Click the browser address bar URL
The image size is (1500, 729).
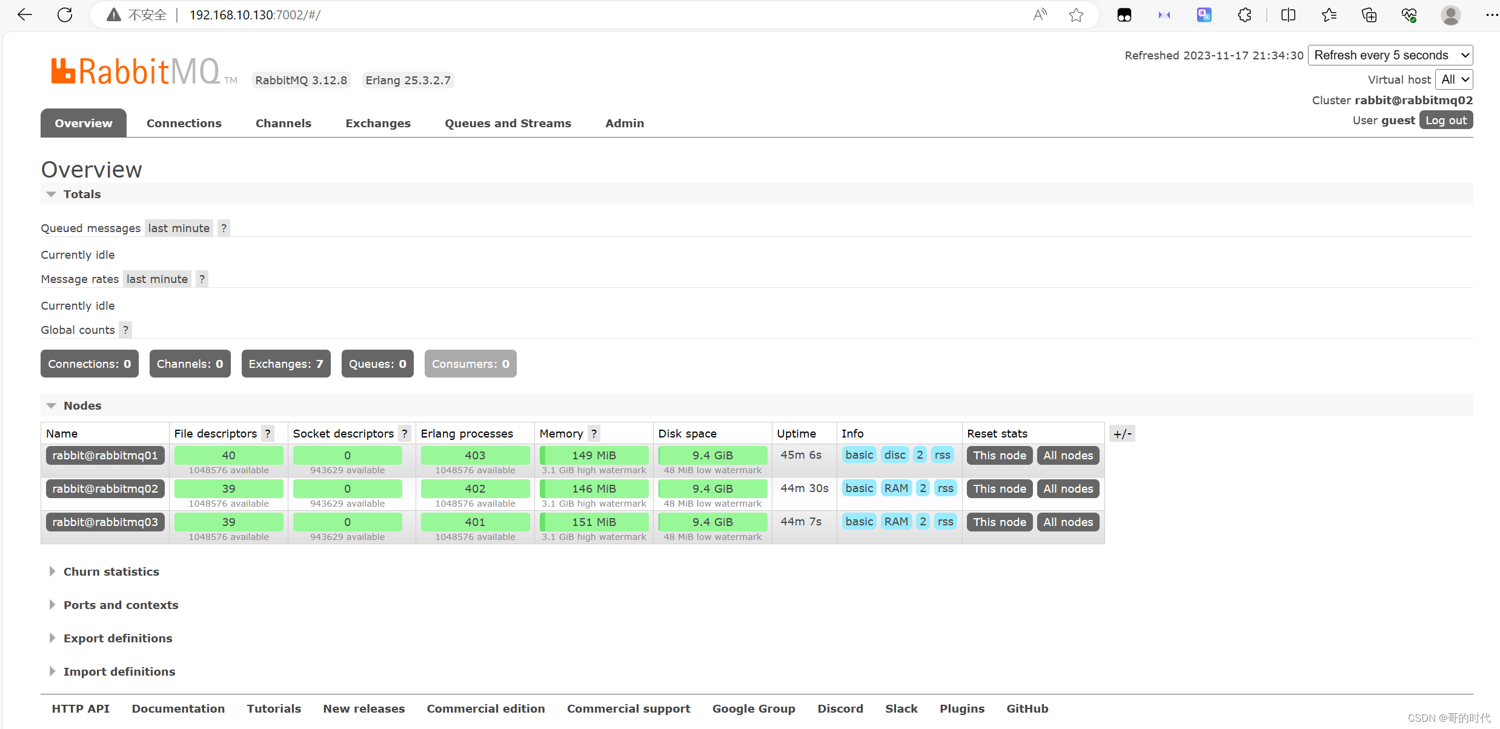click(254, 15)
